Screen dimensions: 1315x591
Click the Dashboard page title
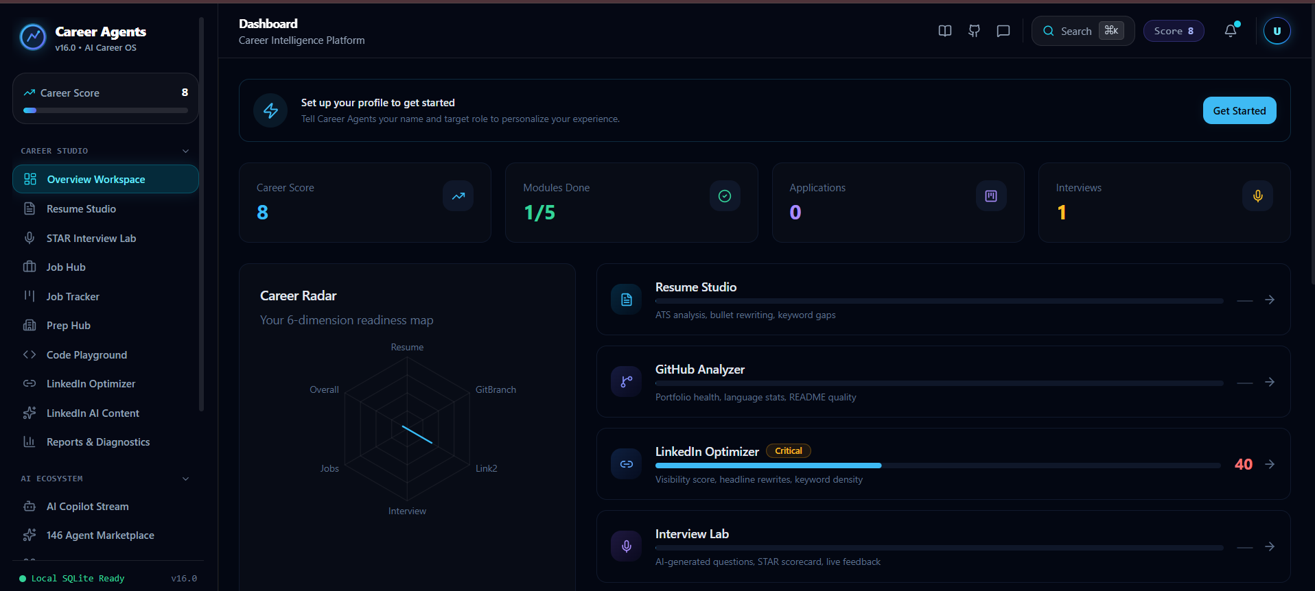pos(268,24)
